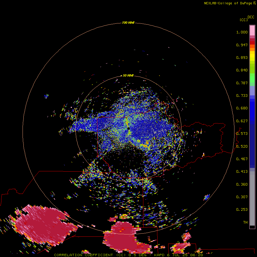Click the small blue echo near southeast ring
This screenshot has width=257, height=257.
pos(207,197)
